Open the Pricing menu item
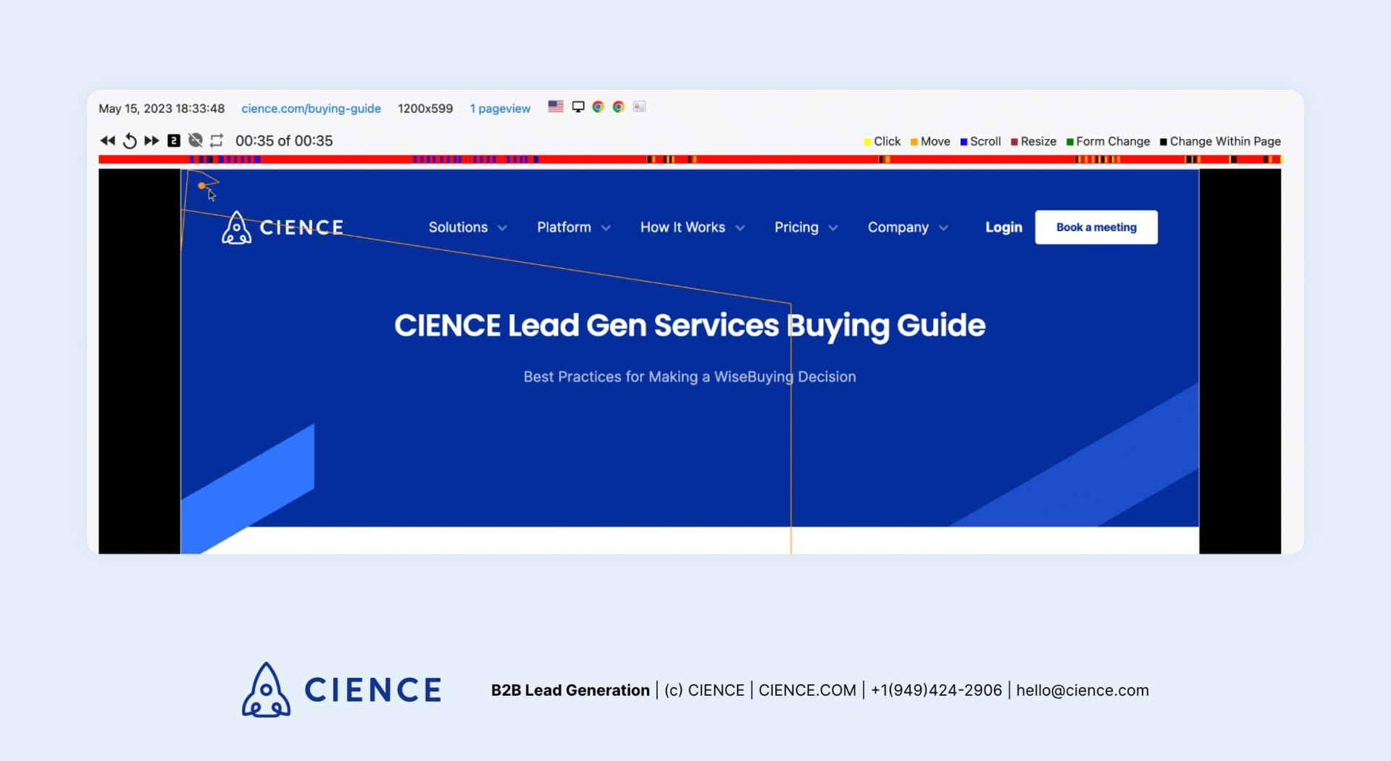 806,227
